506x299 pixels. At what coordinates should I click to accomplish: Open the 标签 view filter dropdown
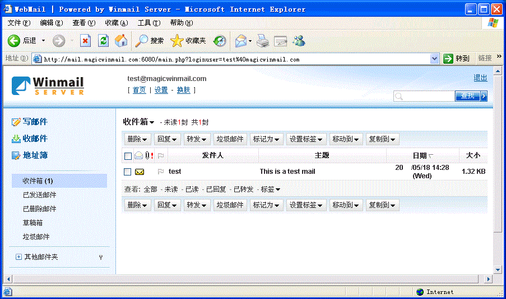tap(270, 189)
